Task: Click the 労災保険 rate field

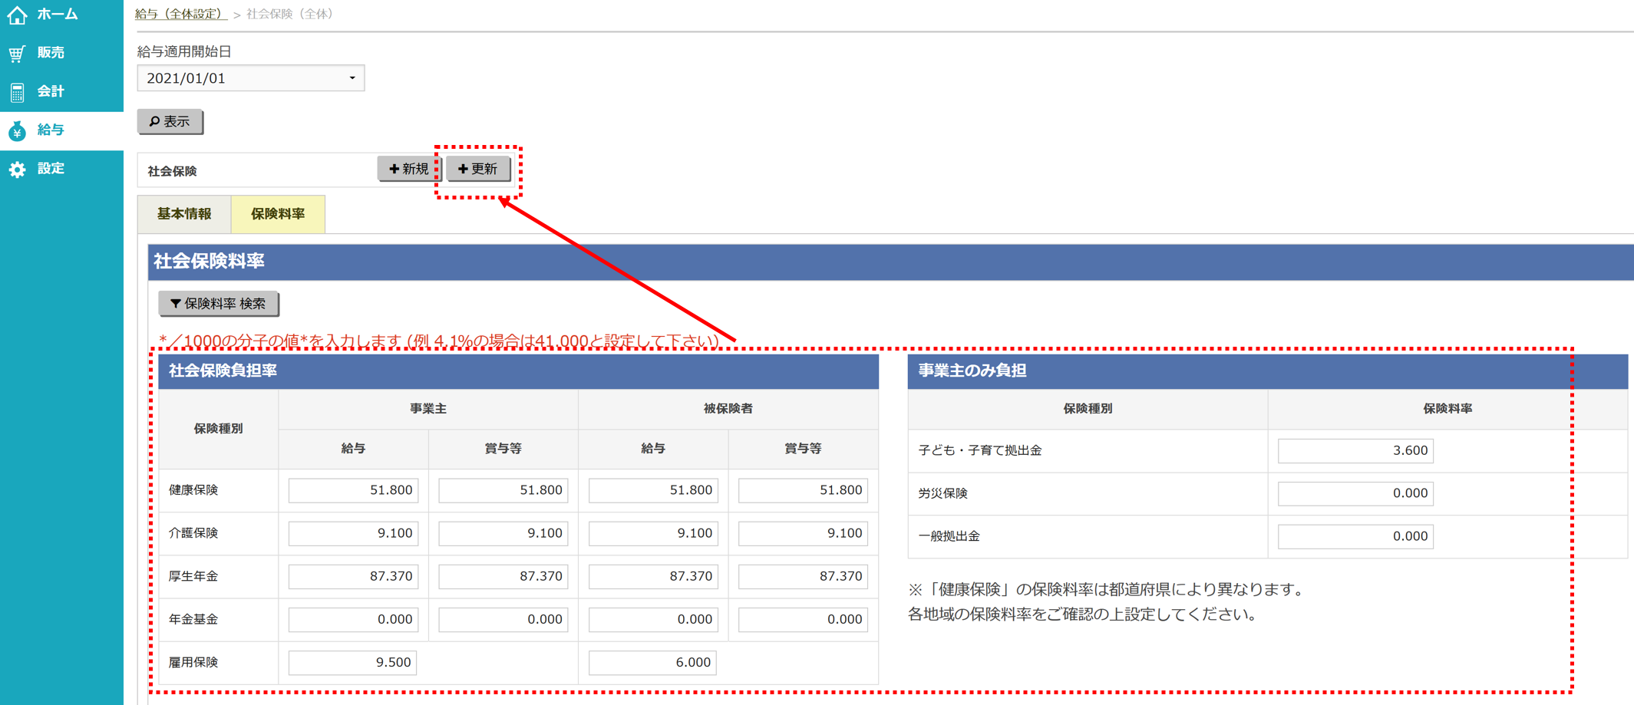Action: coord(1355,493)
